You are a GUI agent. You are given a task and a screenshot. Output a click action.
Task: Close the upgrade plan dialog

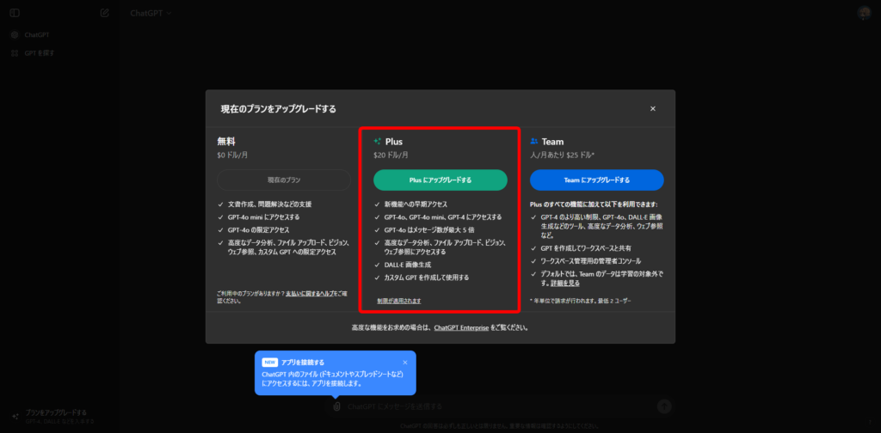pyautogui.click(x=652, y=109)
